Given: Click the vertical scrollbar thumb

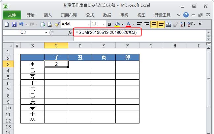Looking at the screenshot, I should (209, 79).
